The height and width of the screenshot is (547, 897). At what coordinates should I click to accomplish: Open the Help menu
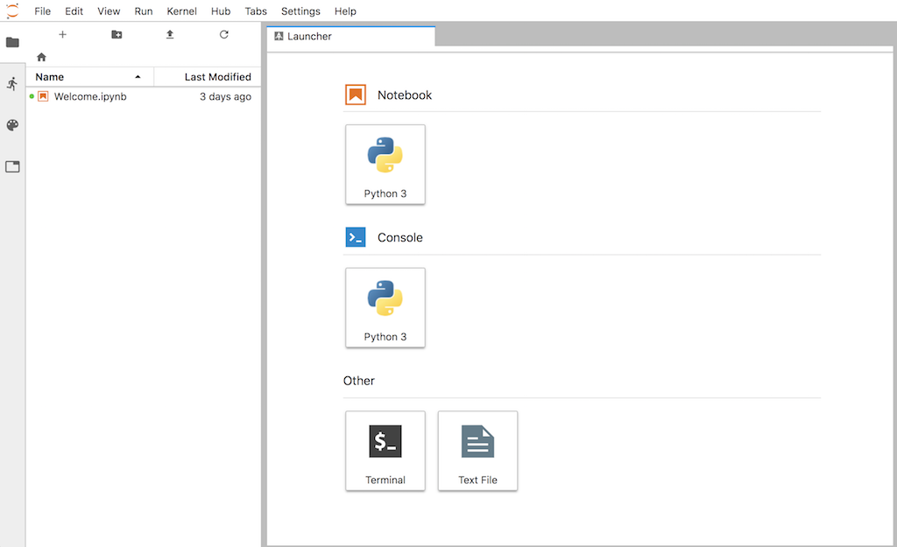tap(345, 11)
